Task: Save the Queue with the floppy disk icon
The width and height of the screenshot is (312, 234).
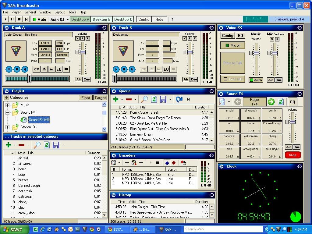Action: click(x=163, y=99)
